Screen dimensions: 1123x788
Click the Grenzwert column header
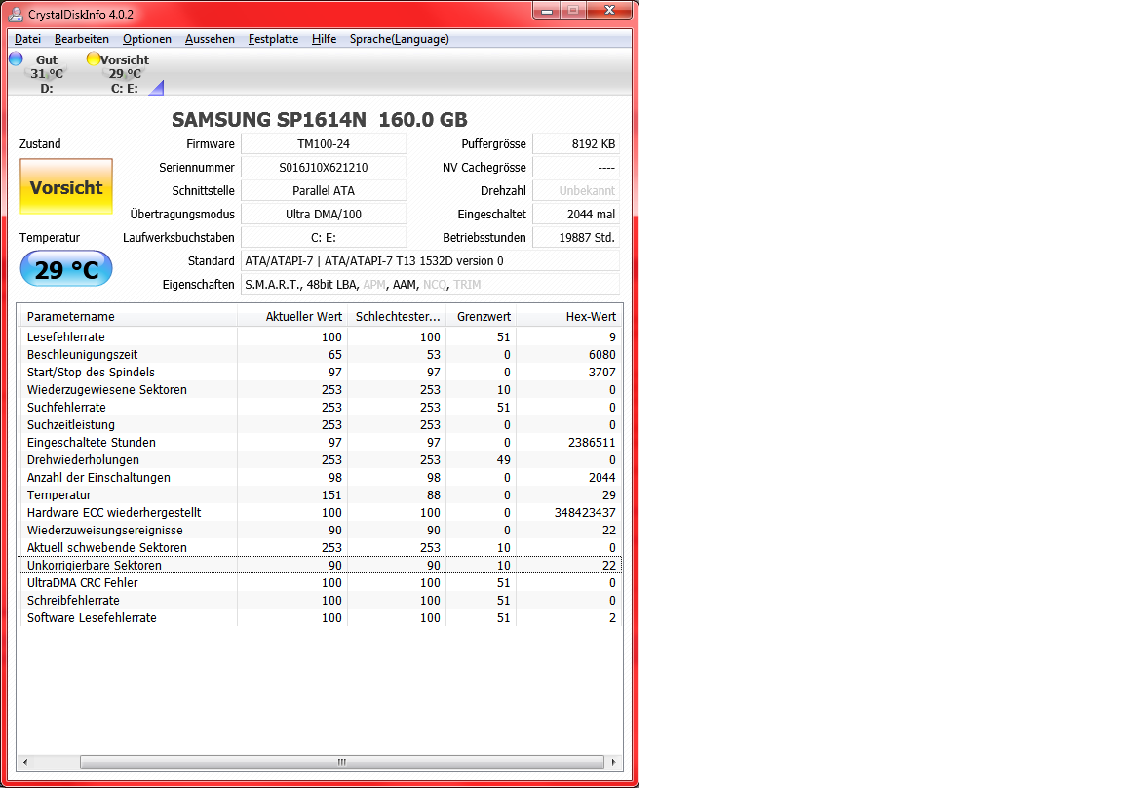pos(482,316)
